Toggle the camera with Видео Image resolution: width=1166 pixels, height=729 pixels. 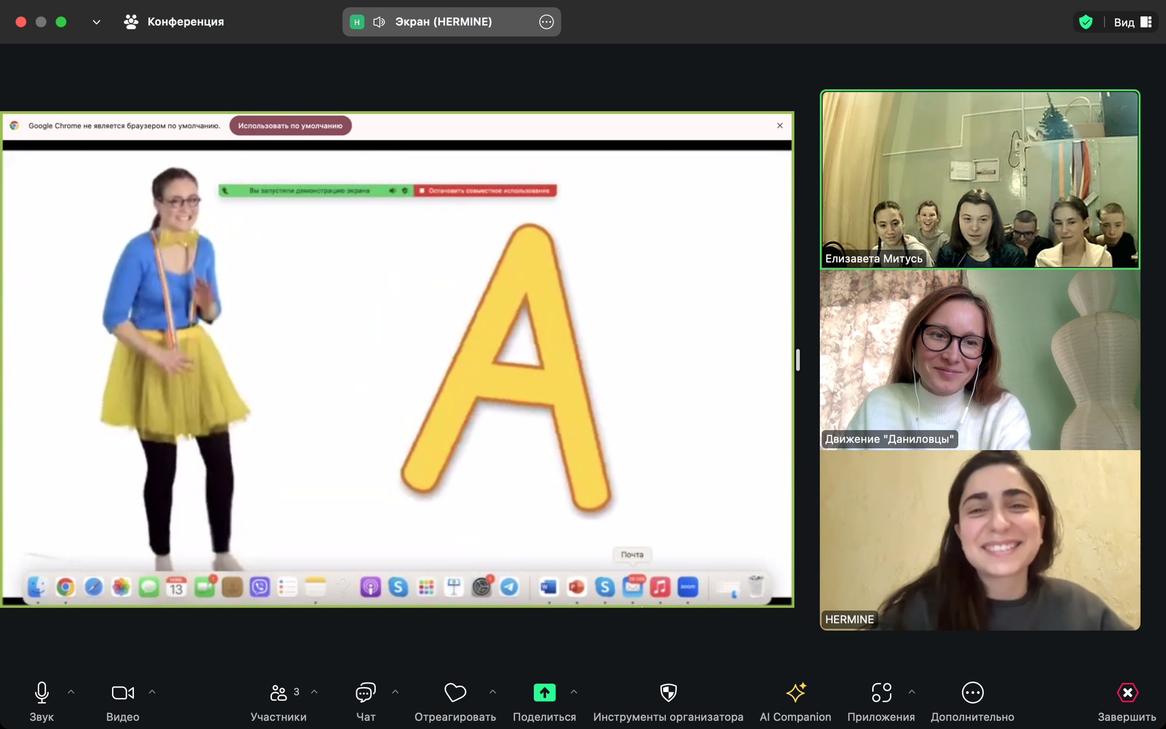(123, 693)
